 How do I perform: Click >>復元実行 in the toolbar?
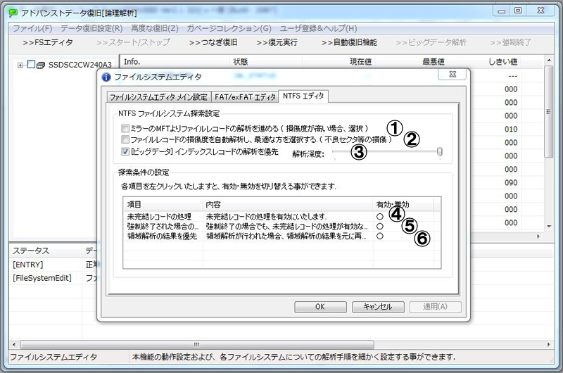pos(277,43)
